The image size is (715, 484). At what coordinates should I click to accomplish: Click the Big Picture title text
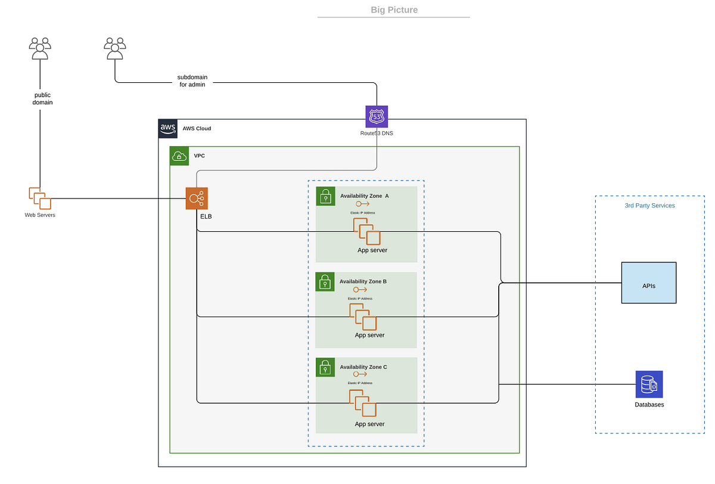click(x=394, y=10)
